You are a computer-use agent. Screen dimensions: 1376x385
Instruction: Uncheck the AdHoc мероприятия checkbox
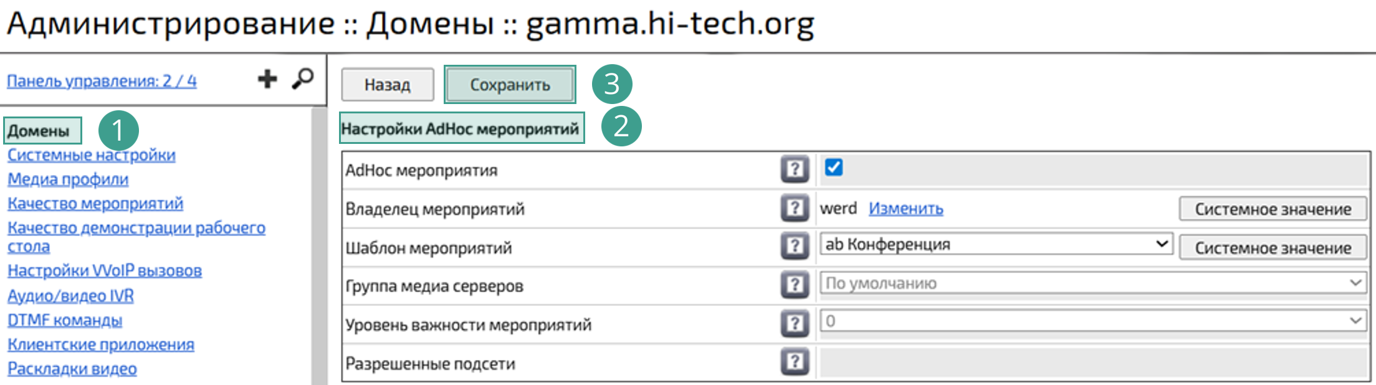click(x=833, y=168)
